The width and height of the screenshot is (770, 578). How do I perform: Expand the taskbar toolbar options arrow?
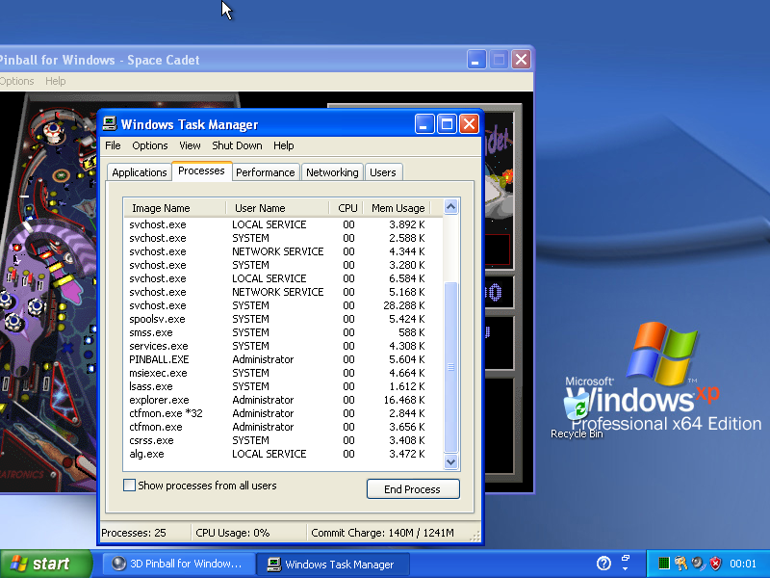tap(625, 570)
